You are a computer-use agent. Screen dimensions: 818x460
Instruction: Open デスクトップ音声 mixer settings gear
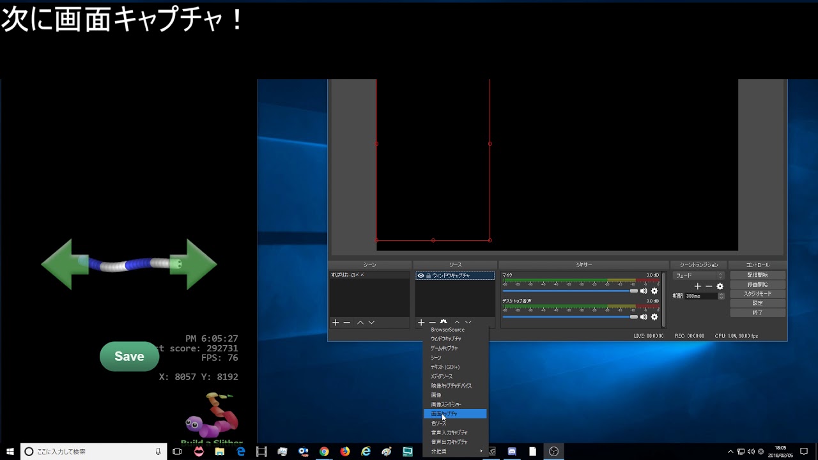[x=654, y=317]
